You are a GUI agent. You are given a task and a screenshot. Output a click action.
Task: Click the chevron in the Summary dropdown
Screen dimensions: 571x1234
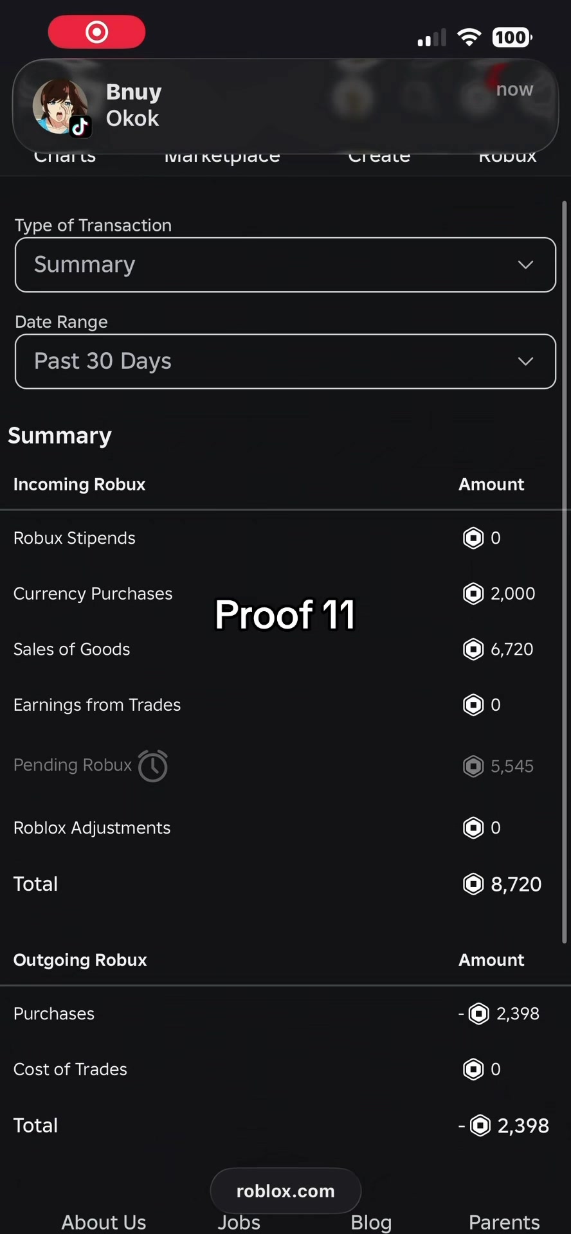click(x=525, y=265)
